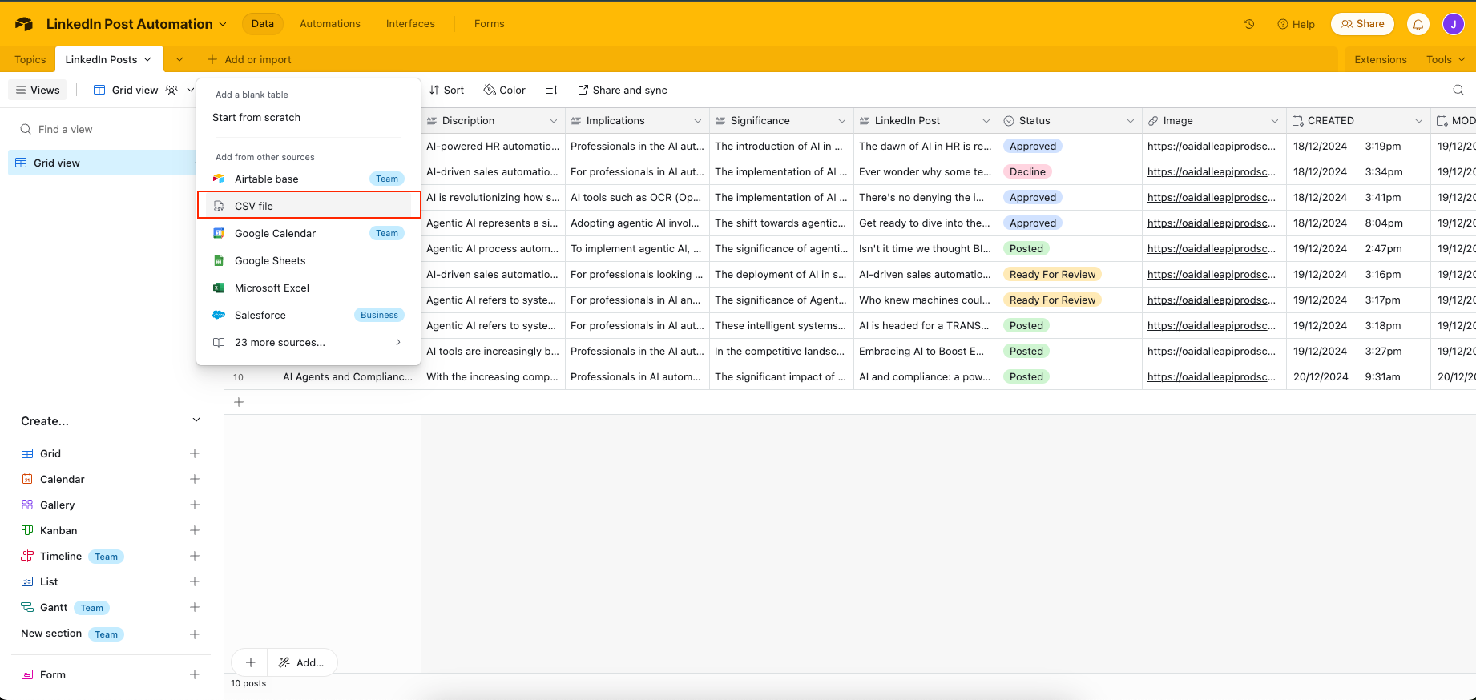This screenshot has width=1476, height=700.
Task: Click the Share button
Action: point(1362,24)
